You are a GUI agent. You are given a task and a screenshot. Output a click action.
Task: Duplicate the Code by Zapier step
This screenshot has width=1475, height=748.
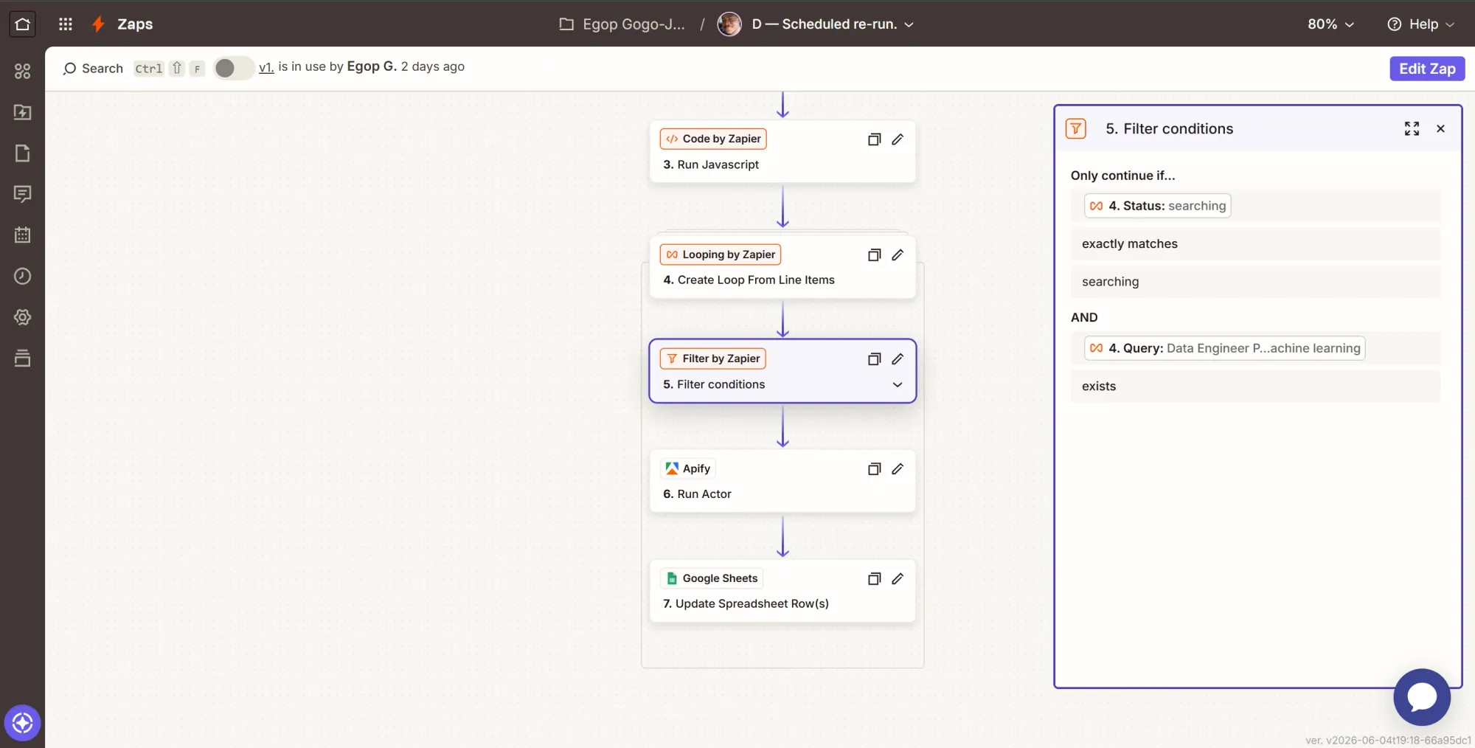coord(874,139)
